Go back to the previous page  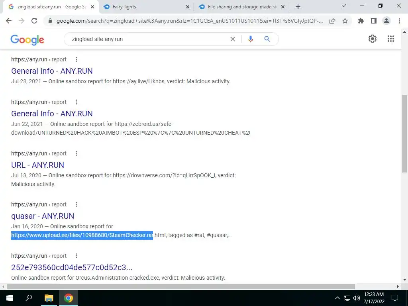[9, 21]
